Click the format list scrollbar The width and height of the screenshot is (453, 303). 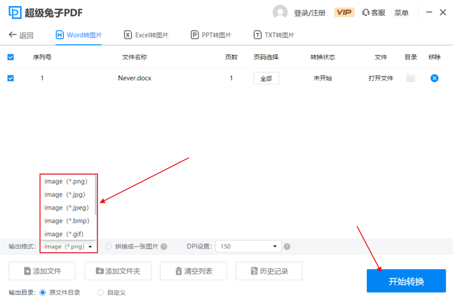[x=96, y=195]
